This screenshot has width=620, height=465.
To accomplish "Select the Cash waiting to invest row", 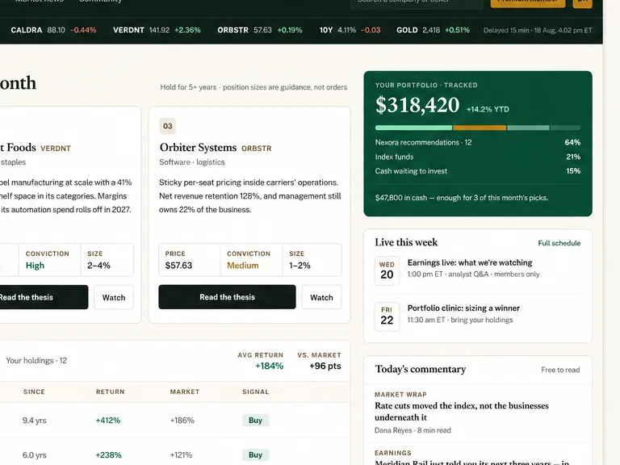I will click(478, 171).
